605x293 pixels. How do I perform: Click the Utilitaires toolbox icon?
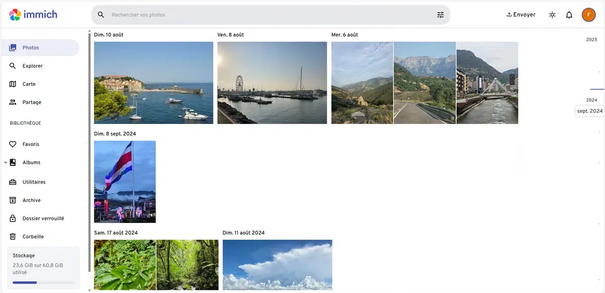[x=13, y=182]
